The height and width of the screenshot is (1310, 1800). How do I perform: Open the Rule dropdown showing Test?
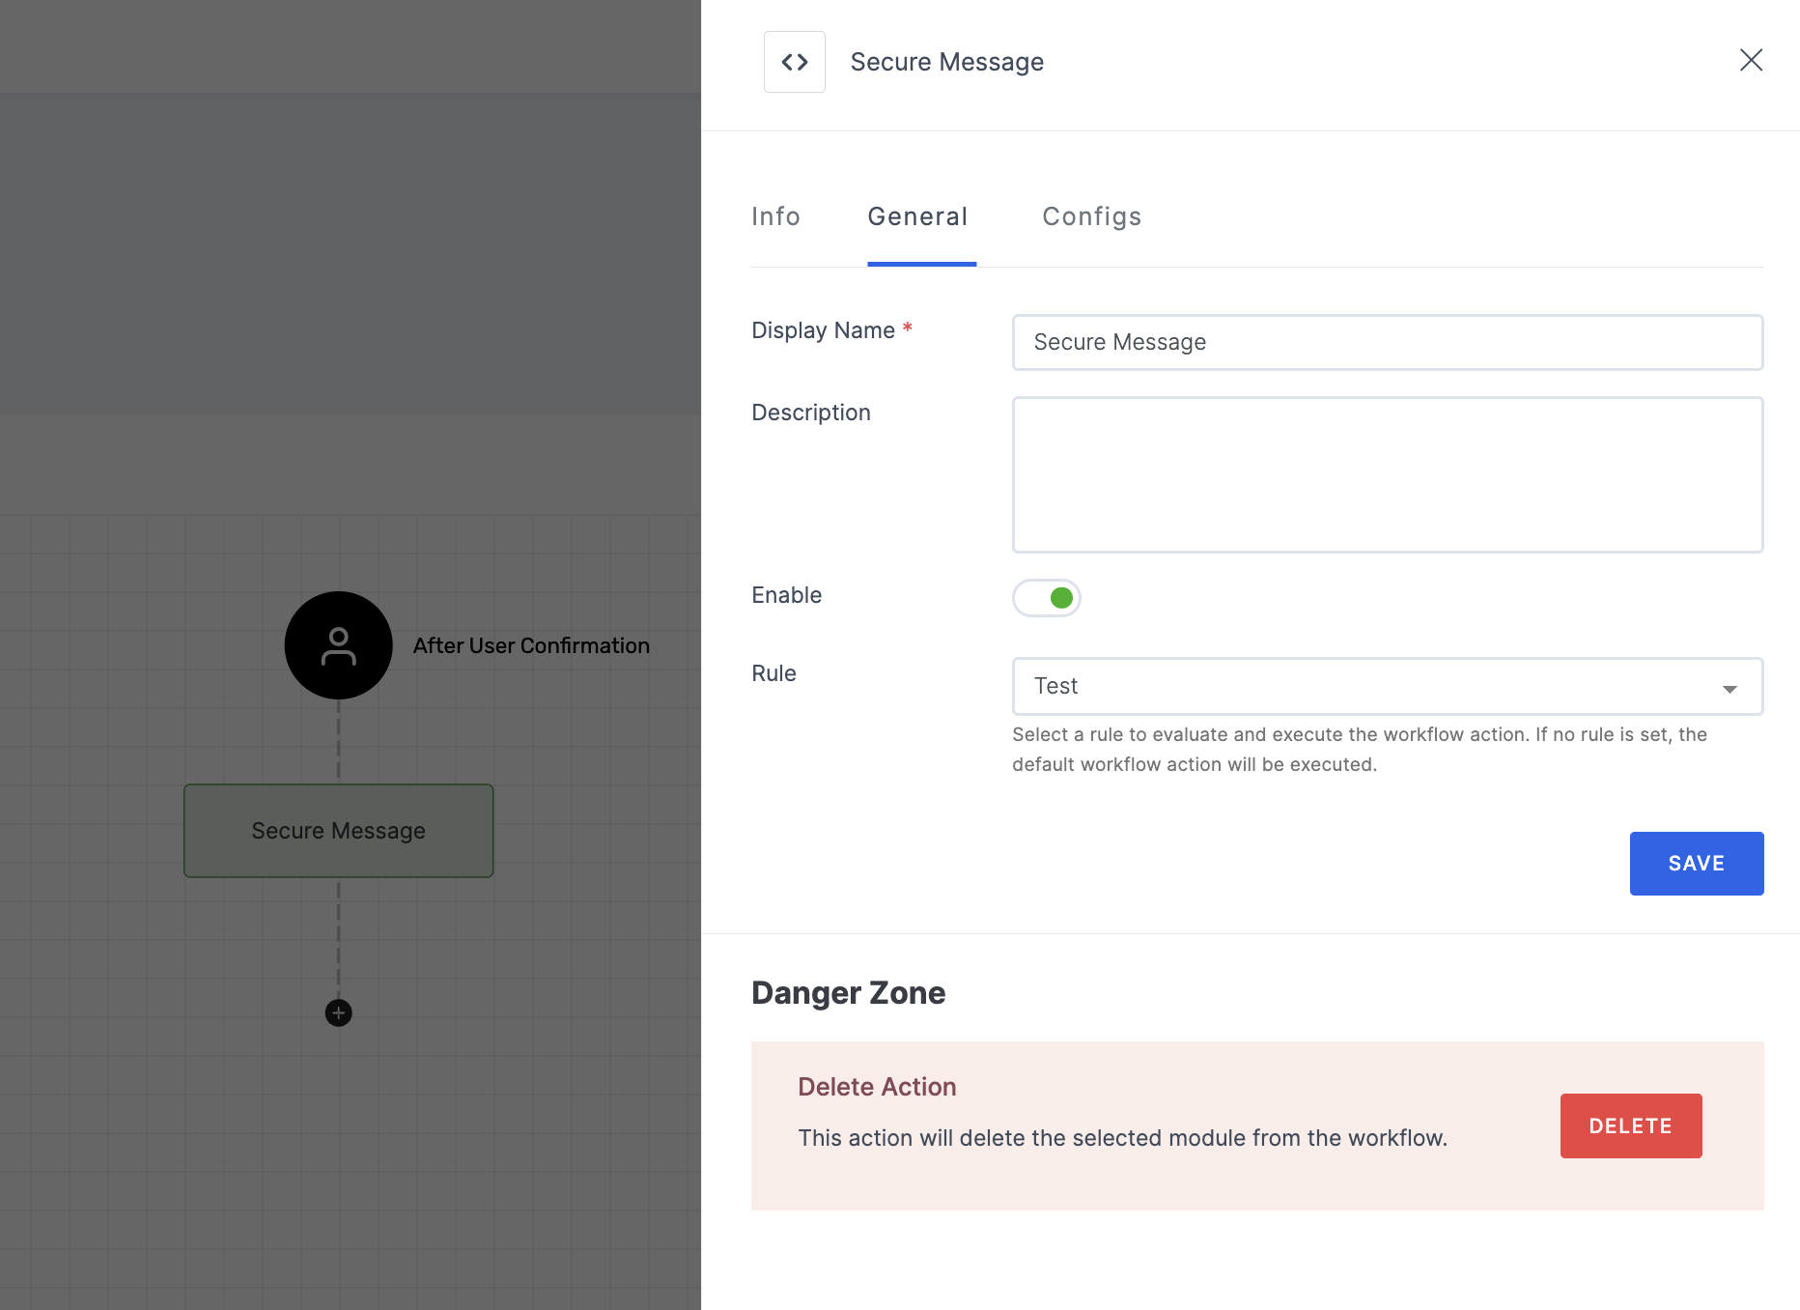click(x=1388, y=686)
